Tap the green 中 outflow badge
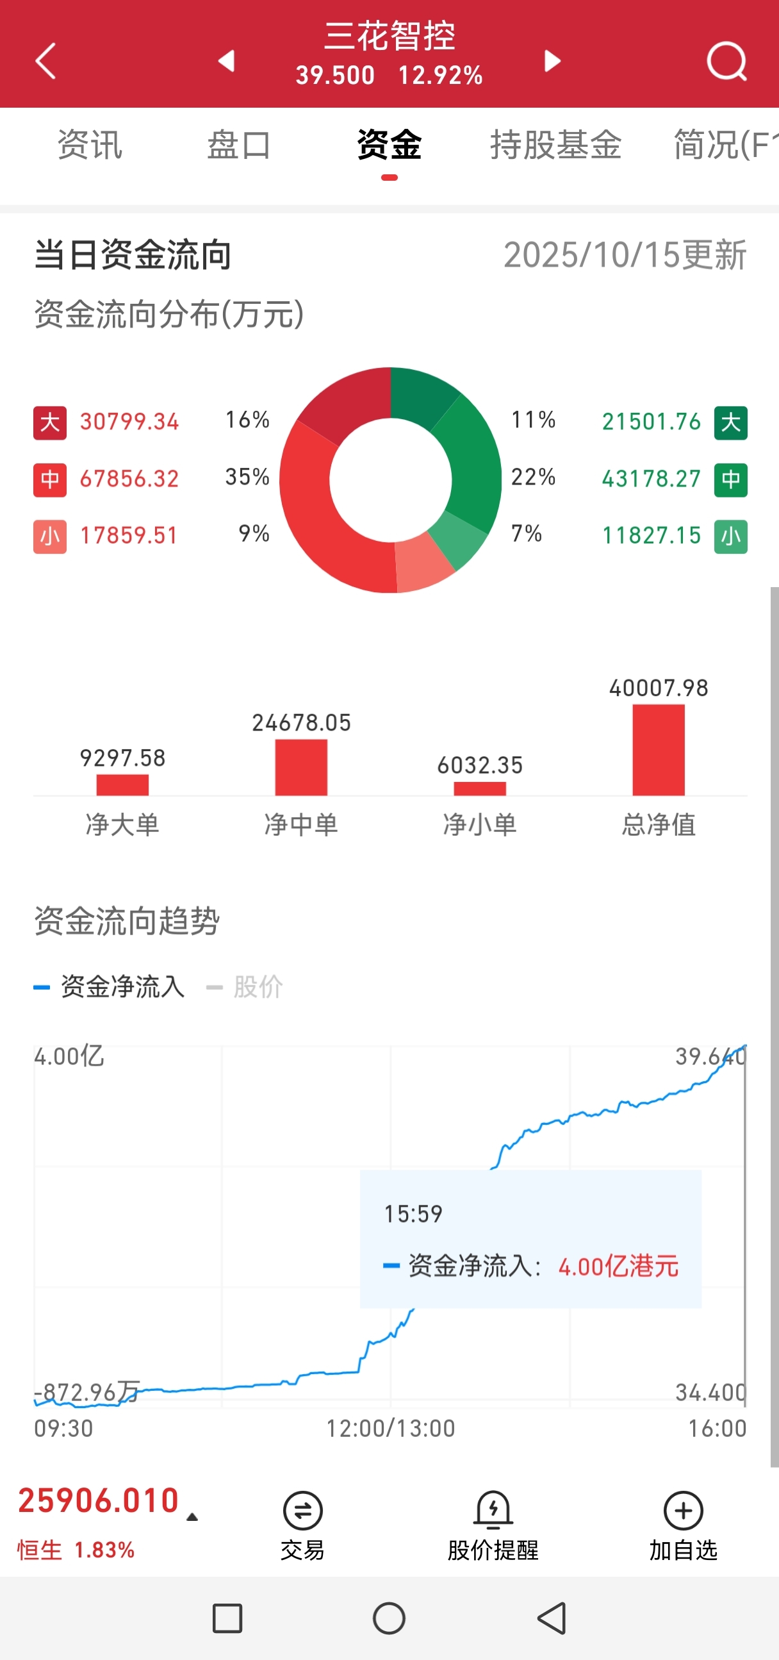The height and width of the screenshot is (1660, 779). (x=731, y=479)
